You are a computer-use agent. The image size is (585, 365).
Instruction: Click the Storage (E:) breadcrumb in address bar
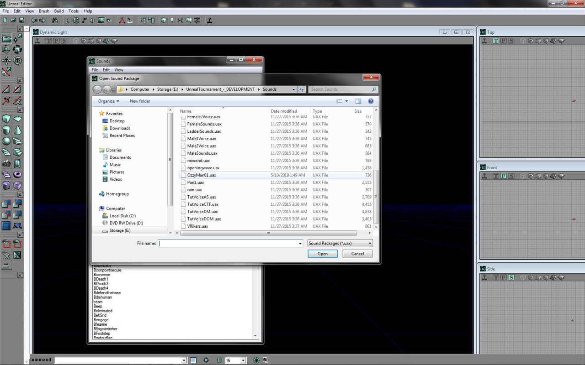point(168,89)
